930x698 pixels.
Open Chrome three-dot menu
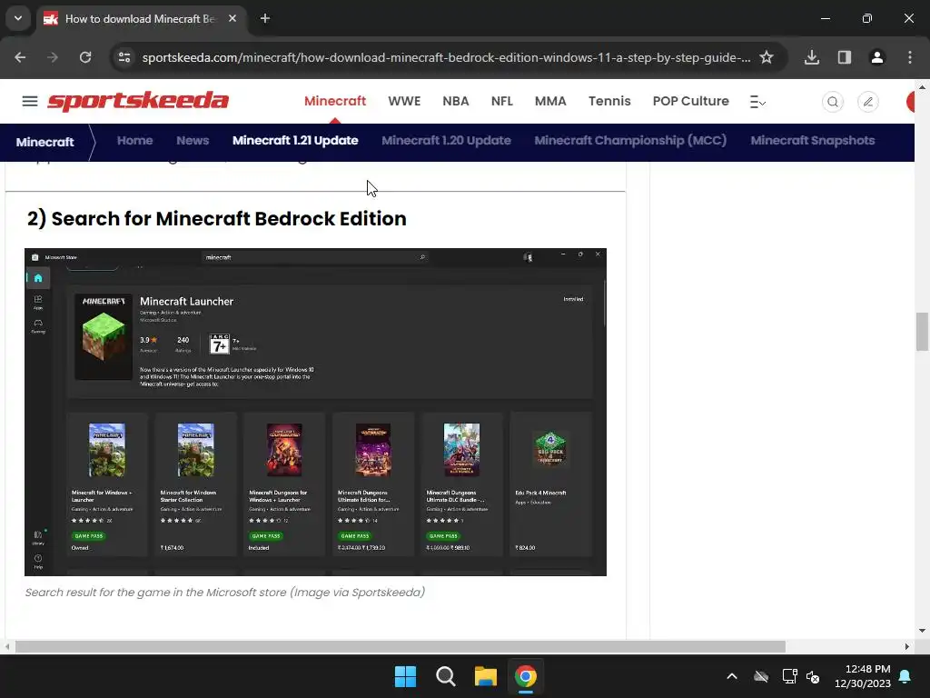(910, 57)
